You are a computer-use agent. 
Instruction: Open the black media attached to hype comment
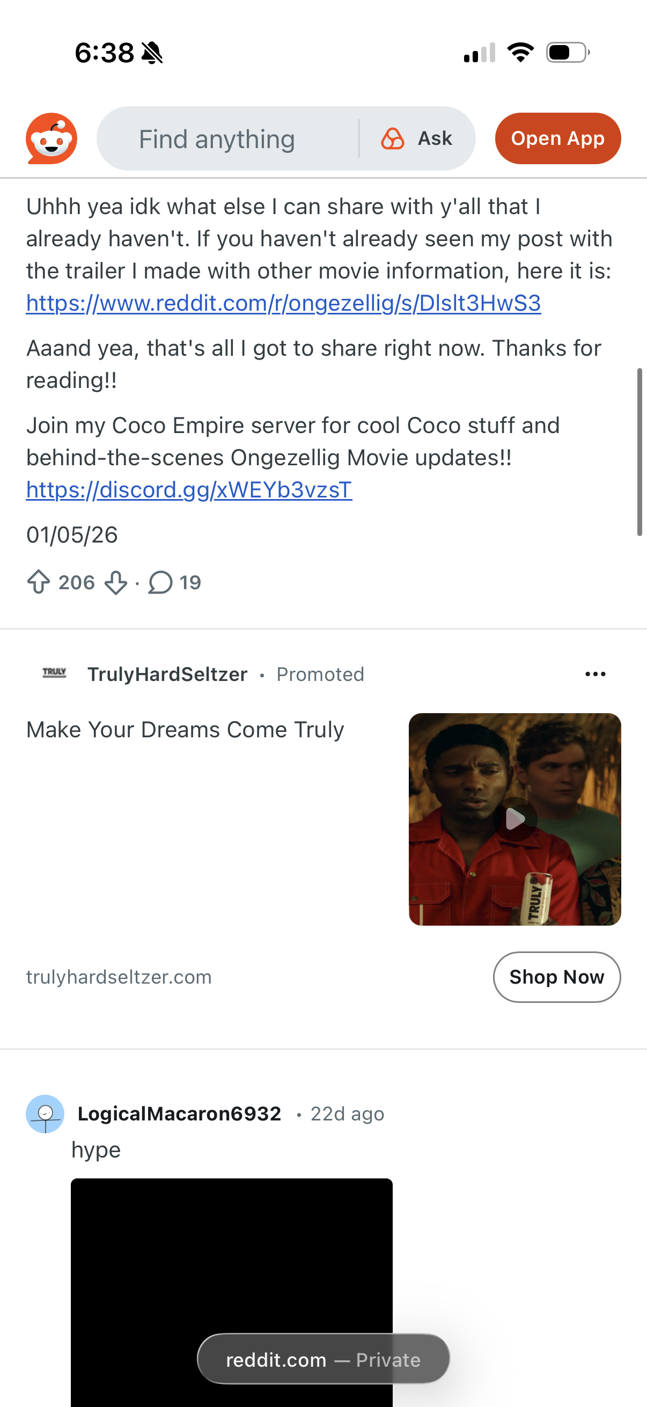[232, 1256]
